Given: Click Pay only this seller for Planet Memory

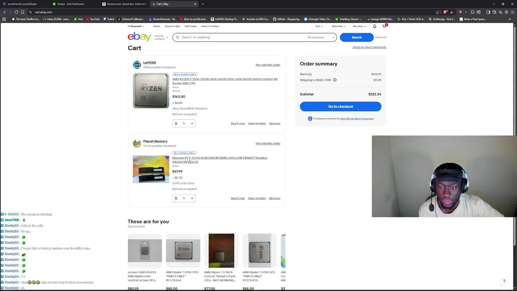Looking at the screenshot, I should [268, 143].
